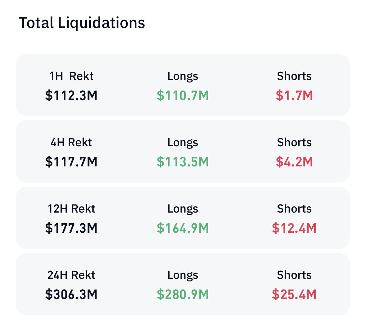Screen dimensions: 366x326
Task: Click the 4H Longs $113.5M value
Action: (183, 162)
